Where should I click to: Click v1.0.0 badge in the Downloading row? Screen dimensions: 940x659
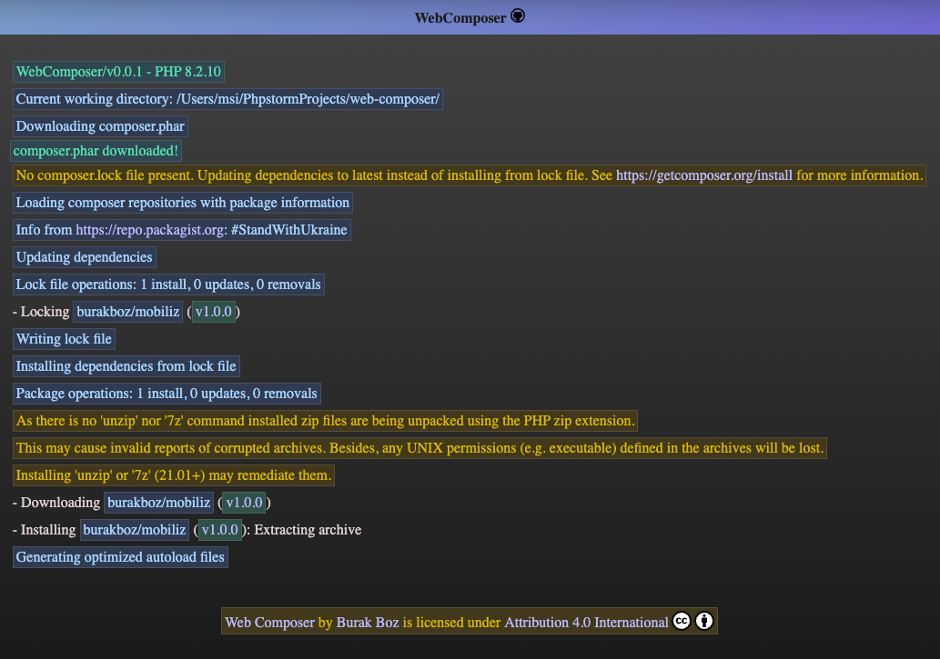point(244,503)
